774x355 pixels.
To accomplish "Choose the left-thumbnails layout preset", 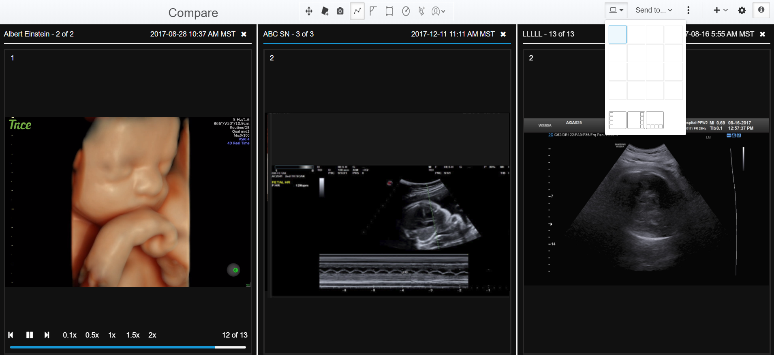I will point(617,120).
